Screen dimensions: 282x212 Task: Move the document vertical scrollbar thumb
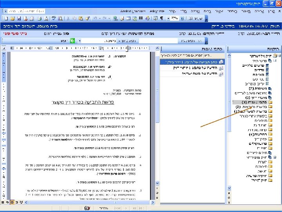point(157,90)
